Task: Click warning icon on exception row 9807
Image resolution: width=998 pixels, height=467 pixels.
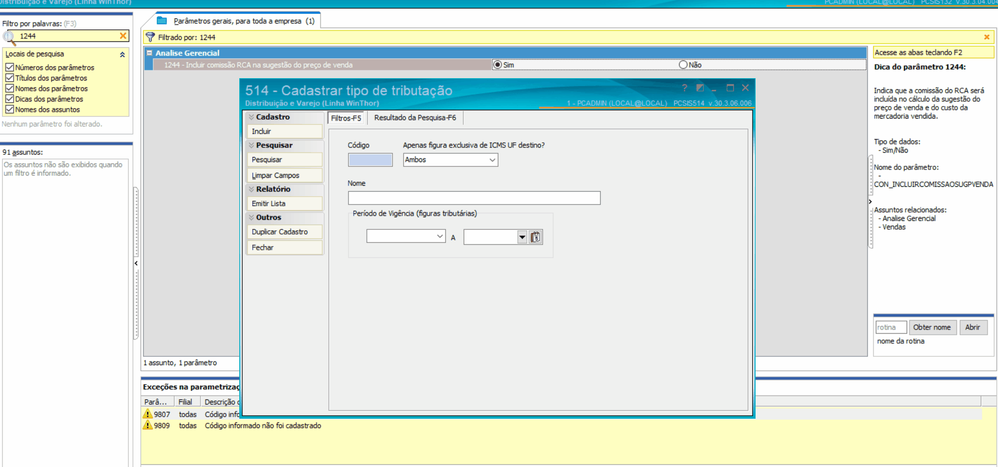Action: pyautogui.click(x=148, y=414)
